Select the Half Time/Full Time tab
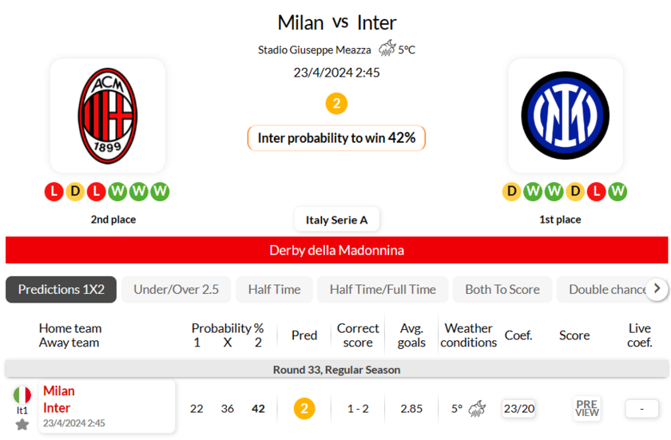Viewport: 671px width, 440px height. click(x=383, y=290)
